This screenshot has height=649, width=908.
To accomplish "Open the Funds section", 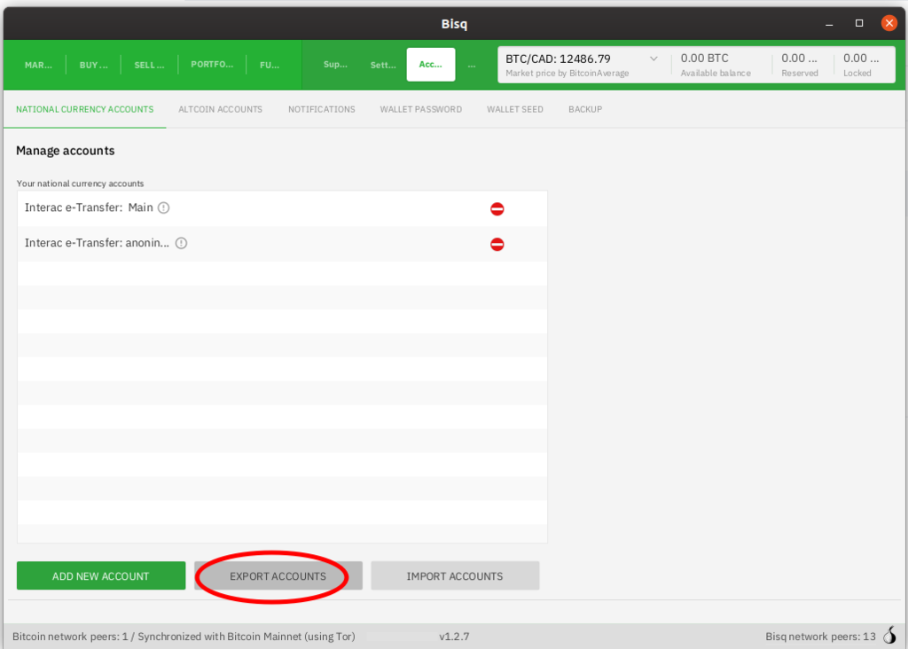I will (x=270, y=65).
